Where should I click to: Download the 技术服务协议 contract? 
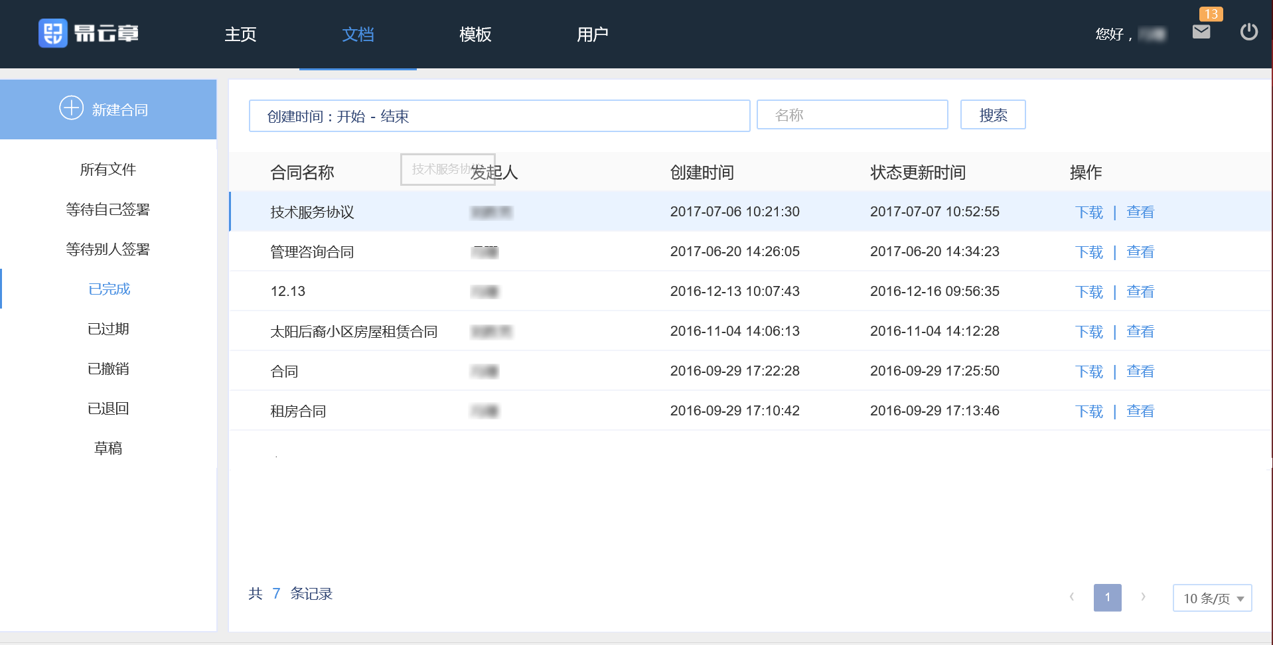(x=1088, y=212)
